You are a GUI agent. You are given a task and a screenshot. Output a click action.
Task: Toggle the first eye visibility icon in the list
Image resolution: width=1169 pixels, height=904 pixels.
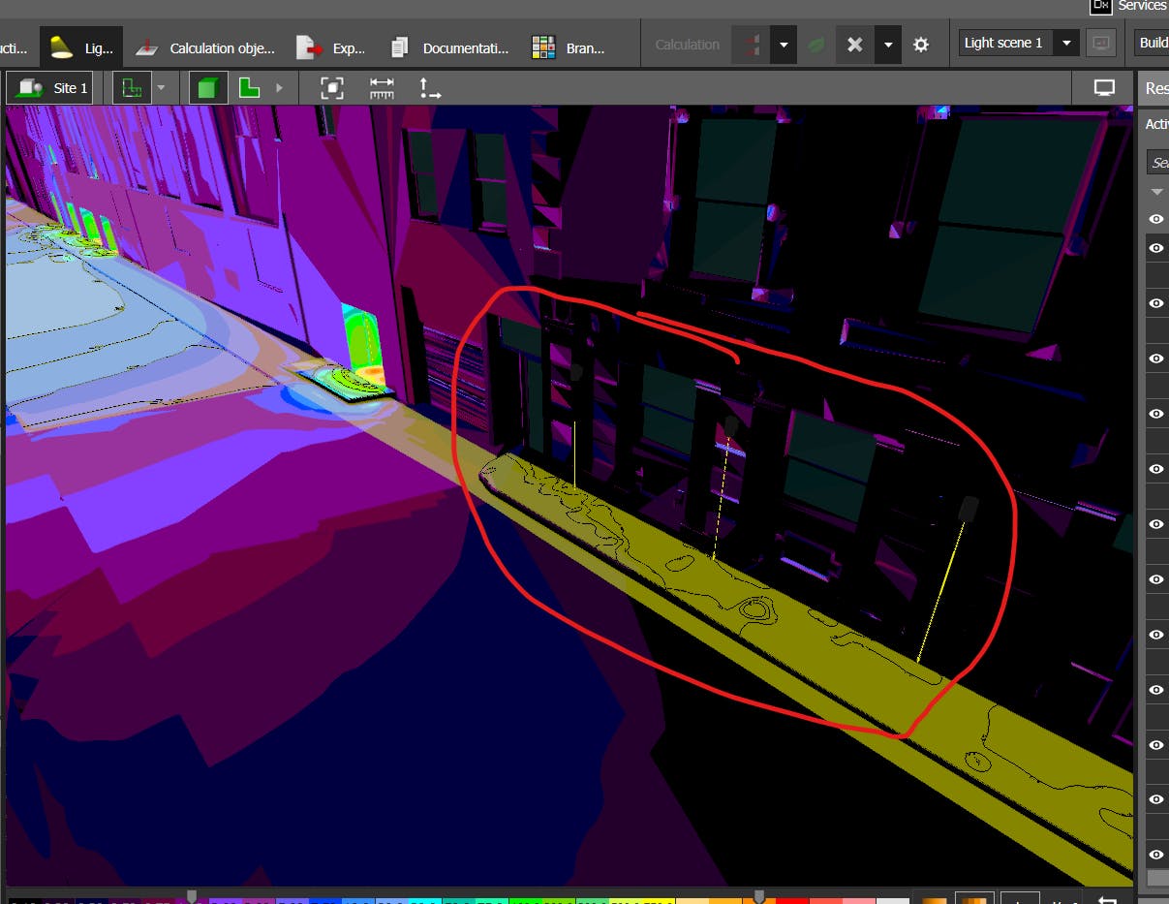(1155, 219)
